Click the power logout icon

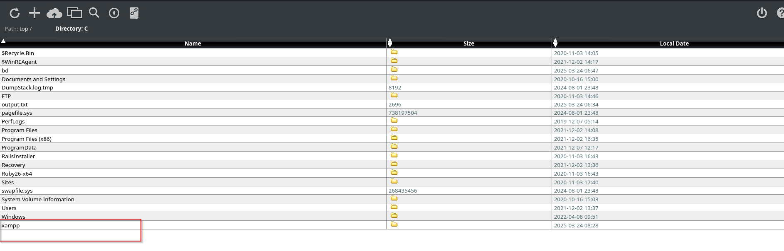click(x=762, y=13)
